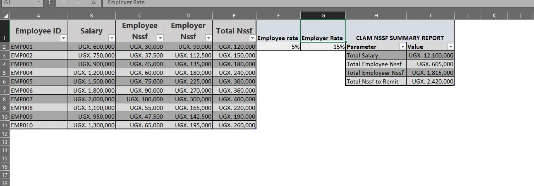This screenshot has width=534, height=186.
Task: Select cell EMP001
Action: click(x=38, y=47)
